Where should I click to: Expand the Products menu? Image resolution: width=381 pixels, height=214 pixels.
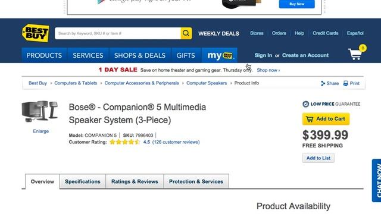(44, 55)
